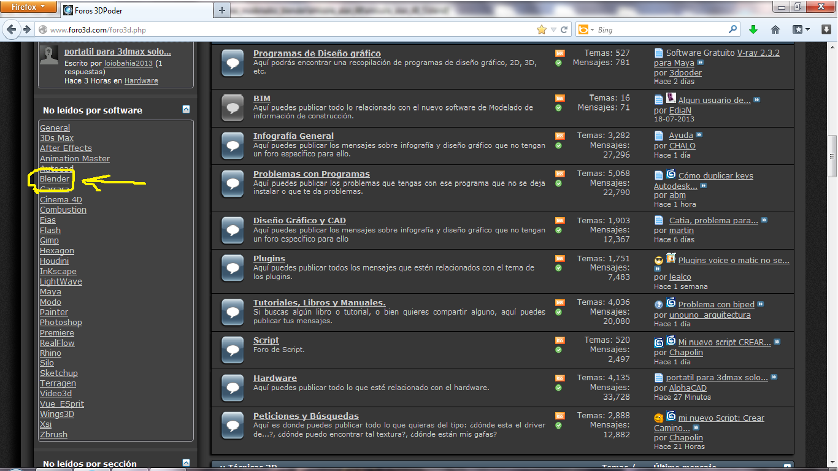Open the Photoshop link in software list
838x471 pixels.
click(61, 323)
